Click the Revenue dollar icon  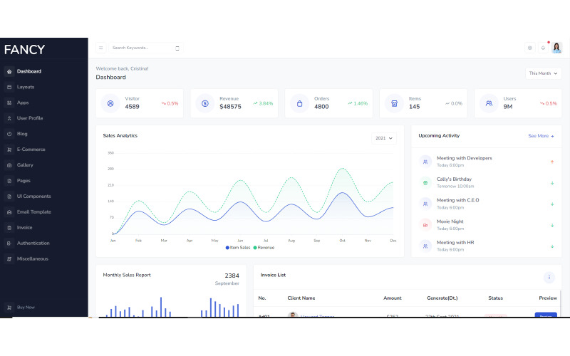pyautogui.click(x=205, y=103)
